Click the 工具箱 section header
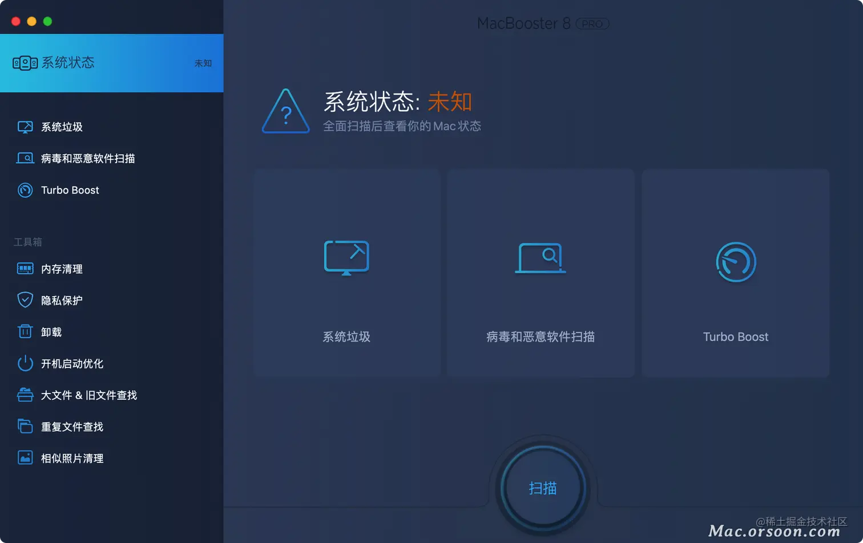This screenshot has width=863, height=543. 28,242
